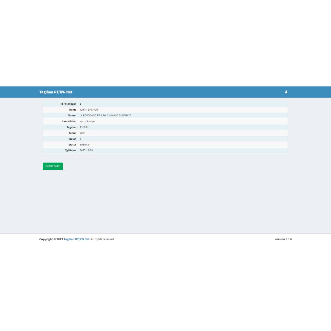The height and width of the screenshot is (331, 331).
Task: Click the Tgl Bayar label
Action: [x=71, y=150]
